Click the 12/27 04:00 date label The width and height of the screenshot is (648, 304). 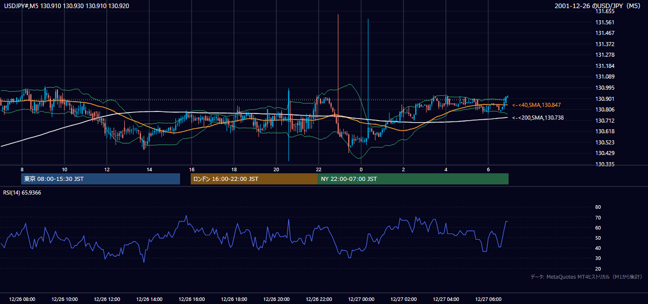(446, 299)
